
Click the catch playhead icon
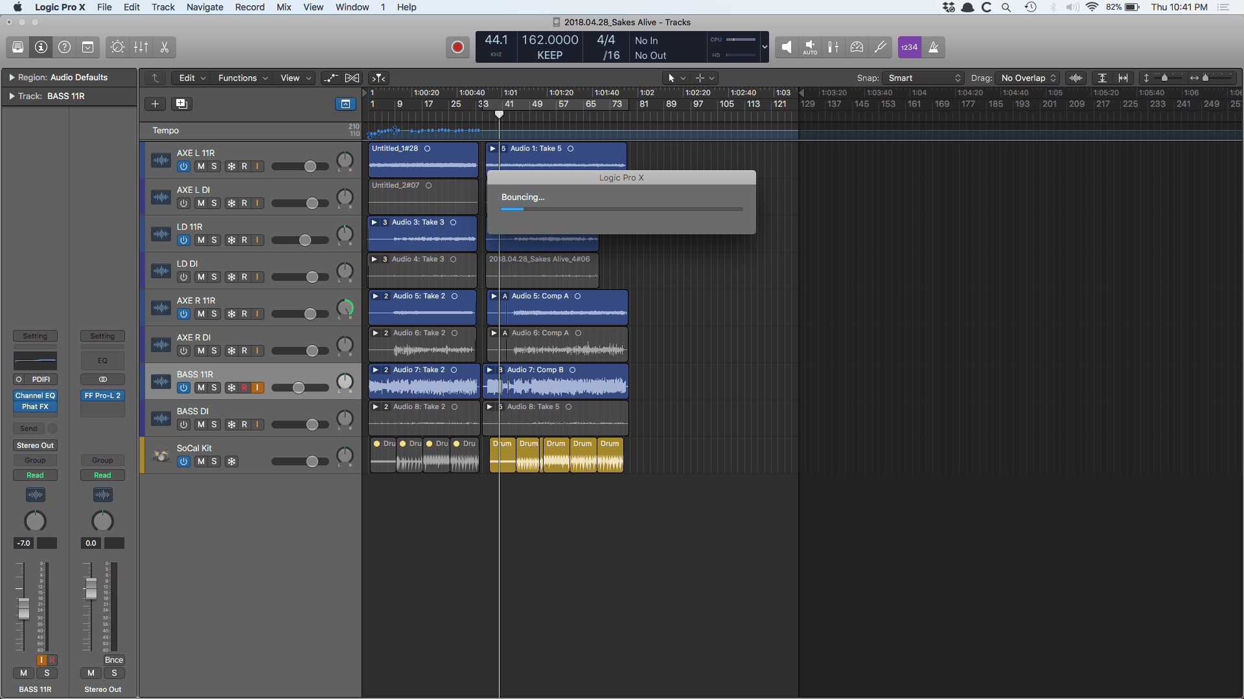click(x=379, y=78)
